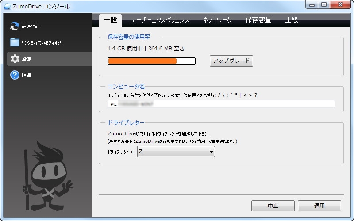
Task: Open the details question mark icon
Action: (15, 75)
